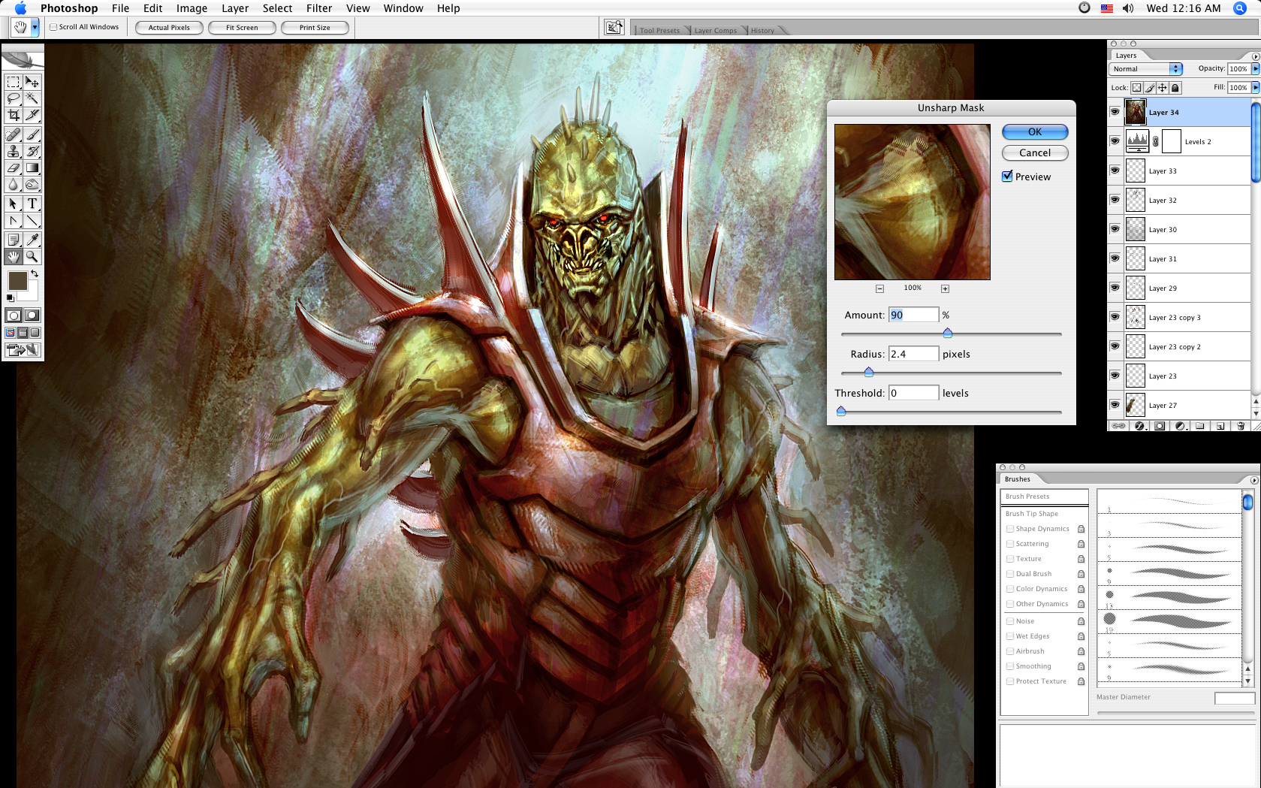Hide the Levels 2 adjustment layer
The height and width of the screenshot is (788, 1261).
point(1115,141)
